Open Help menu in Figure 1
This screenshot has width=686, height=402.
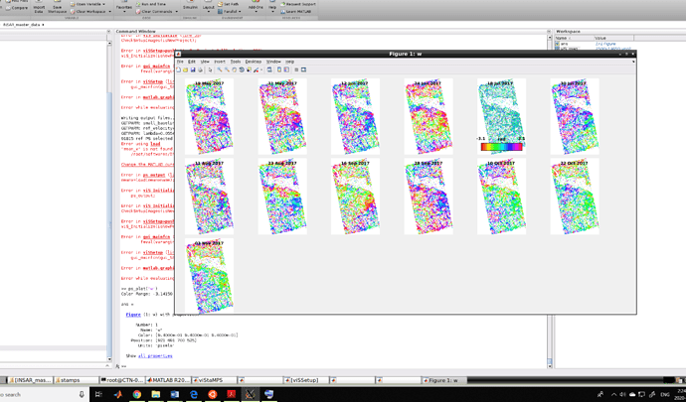point(289,62)
